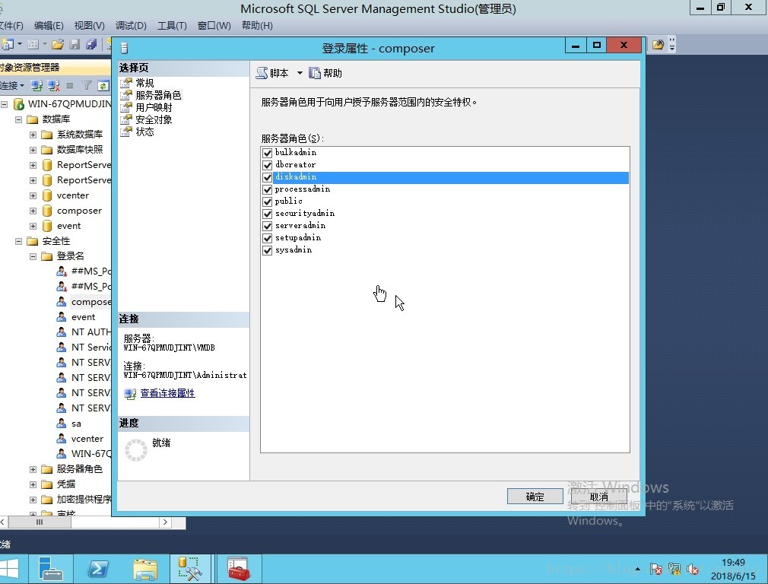Image resolution: width=768 pixels, height=584 pixels.
Task: Click the clock showing 19:49
Action: click(x=733, y=563)
